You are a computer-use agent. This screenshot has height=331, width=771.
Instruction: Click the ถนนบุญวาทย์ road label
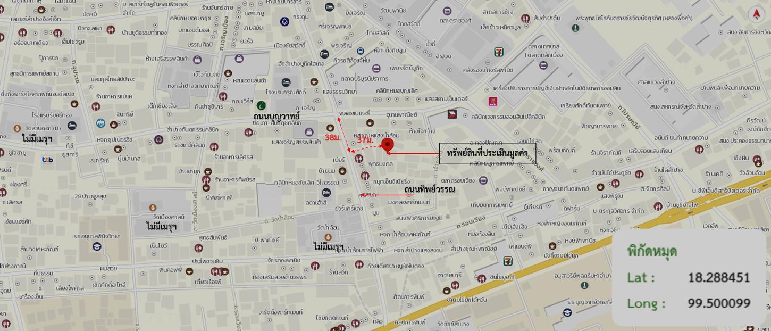(x=276, y=116)
